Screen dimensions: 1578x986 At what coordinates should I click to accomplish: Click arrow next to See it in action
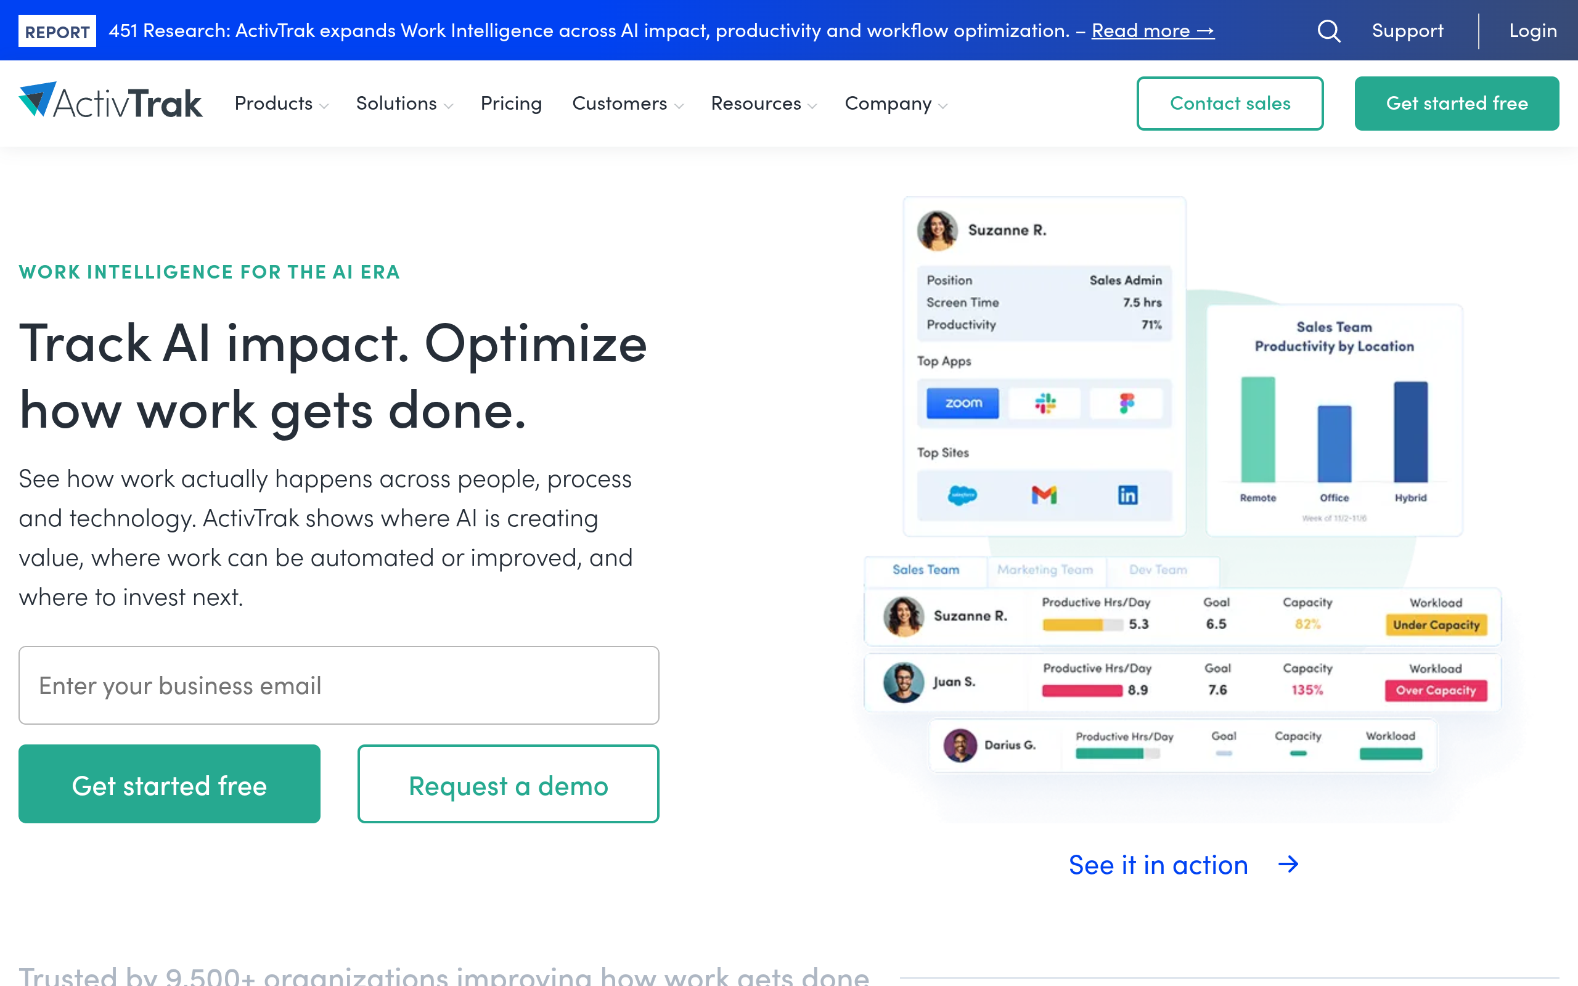point(1288,865)
